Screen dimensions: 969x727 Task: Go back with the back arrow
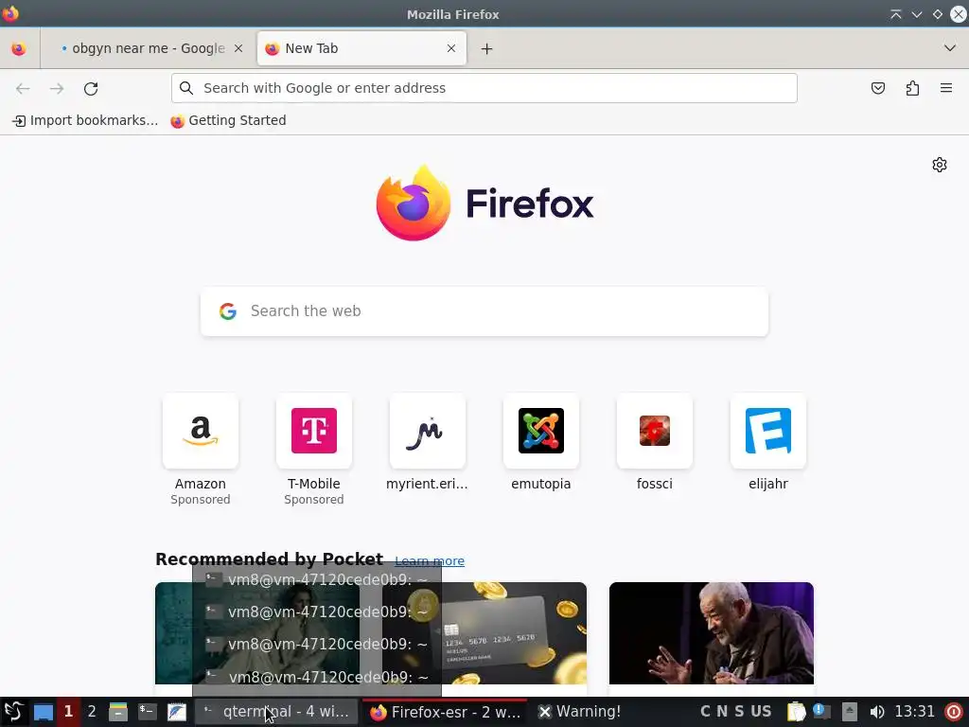[23, 88]
